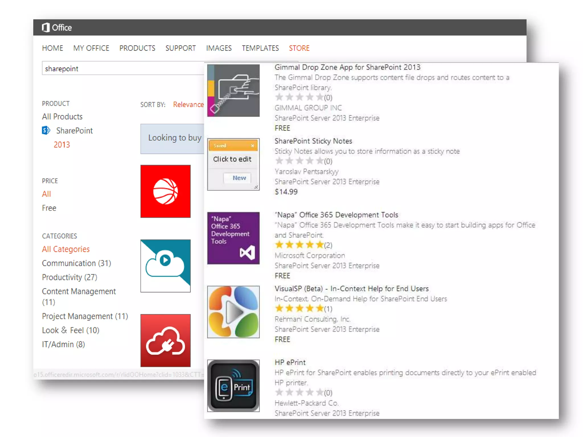Click the teal cloud play app tile
Viewport: 583px width, 437px height.
[165, 266]
